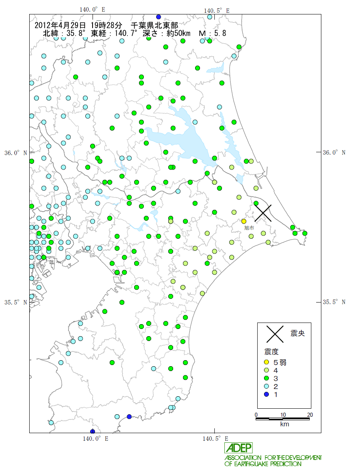349x470 pixels.
Task: Pick the light green intensity 4 legend swatch
Action: pos(266,370)
